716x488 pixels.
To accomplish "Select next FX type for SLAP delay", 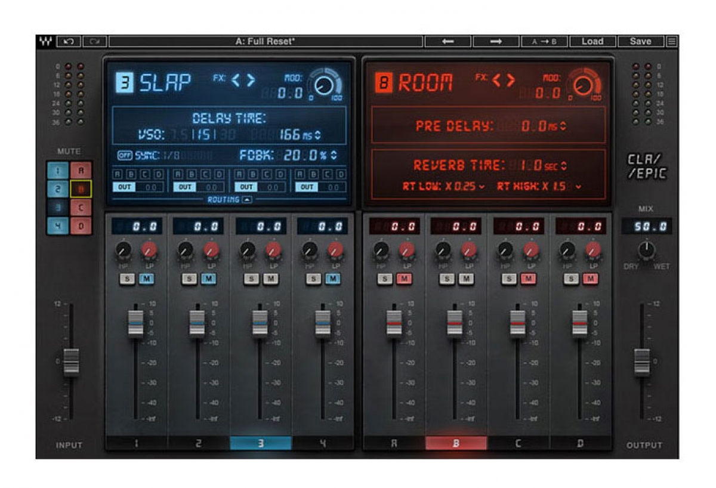I will tap(251, 80).
